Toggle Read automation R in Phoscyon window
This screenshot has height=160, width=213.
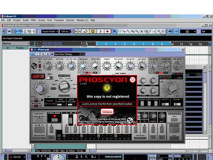[x=43, y=54]
